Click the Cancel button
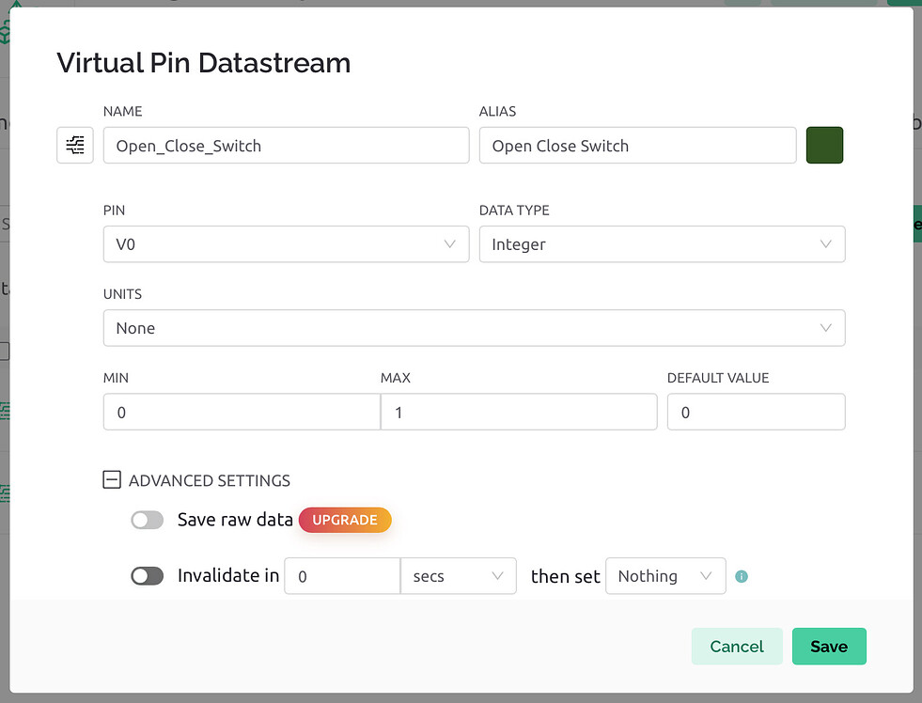The height and width of the screenshot is (703, 922). (737, 646)
